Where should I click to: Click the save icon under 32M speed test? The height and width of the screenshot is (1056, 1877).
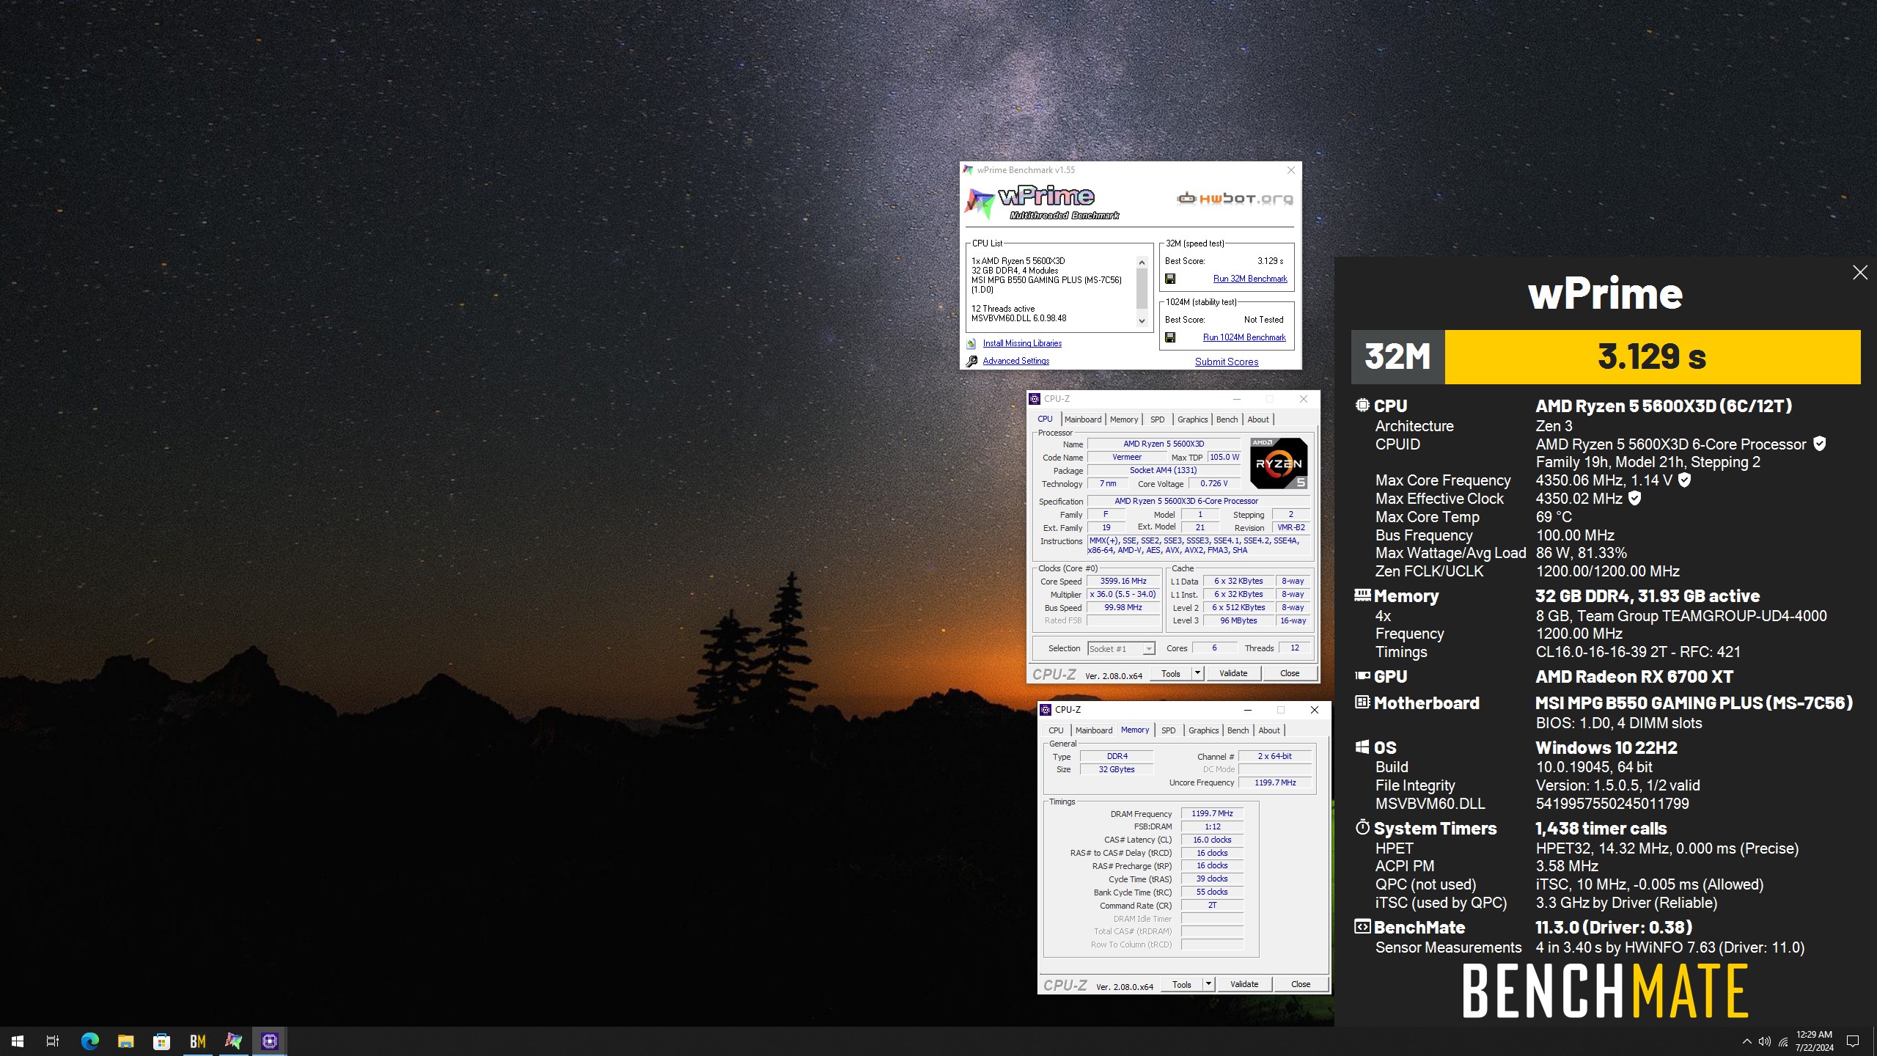(x=1170, y=279)
